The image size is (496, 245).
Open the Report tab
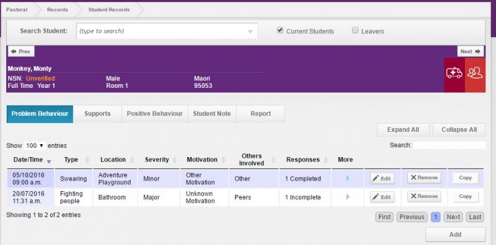pos(260,114)
